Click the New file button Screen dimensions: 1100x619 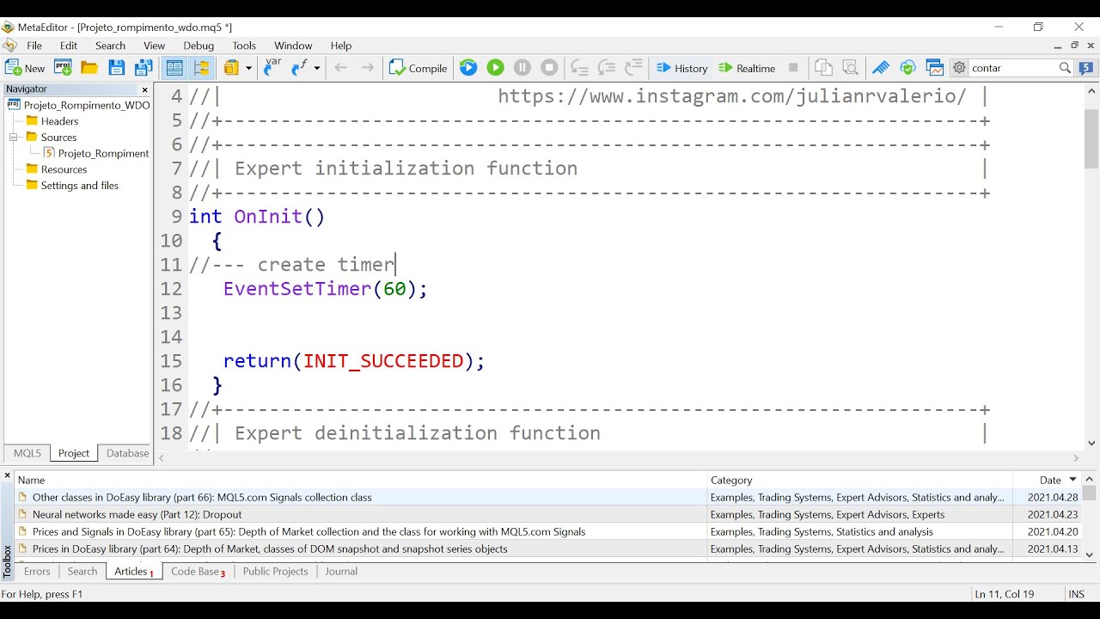(25, 68)
